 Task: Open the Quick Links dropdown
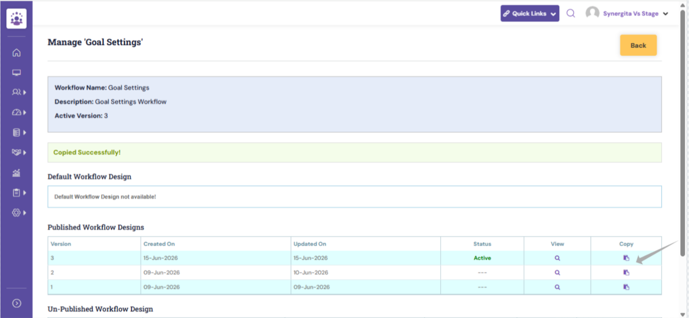pyautogui.click(x=530, y=13)
